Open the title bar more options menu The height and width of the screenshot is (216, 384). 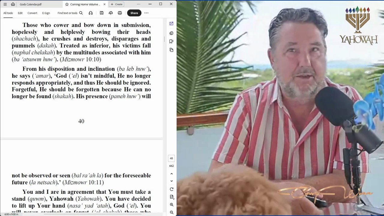pos(139,4)
